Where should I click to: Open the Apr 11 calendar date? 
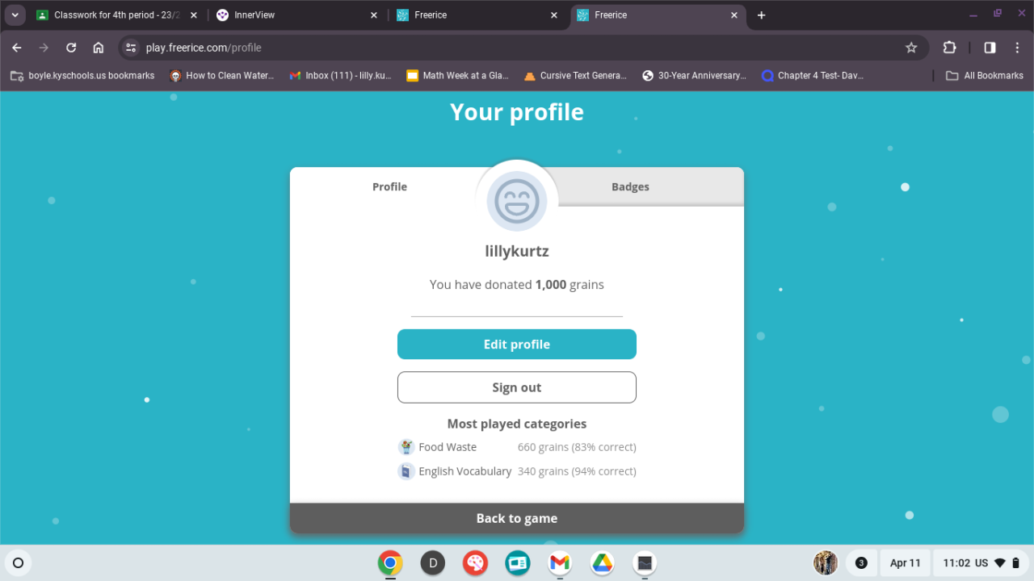pos(905,562)
